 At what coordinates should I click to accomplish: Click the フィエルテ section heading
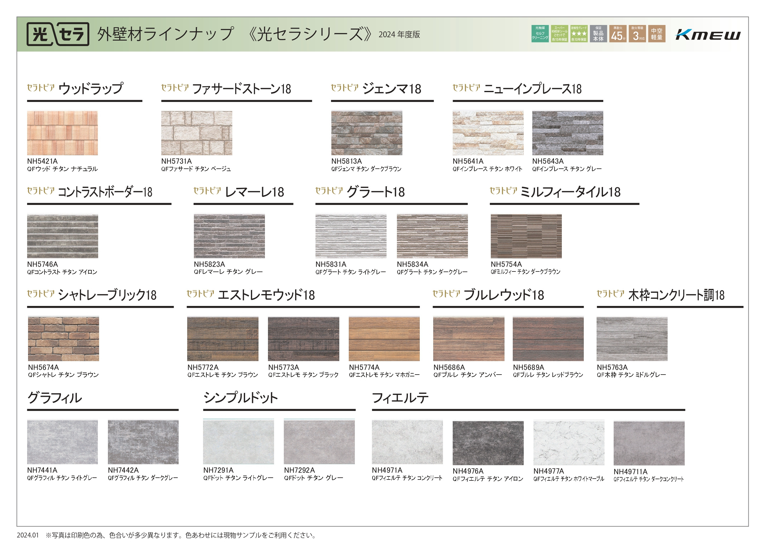tap(400, 398)
